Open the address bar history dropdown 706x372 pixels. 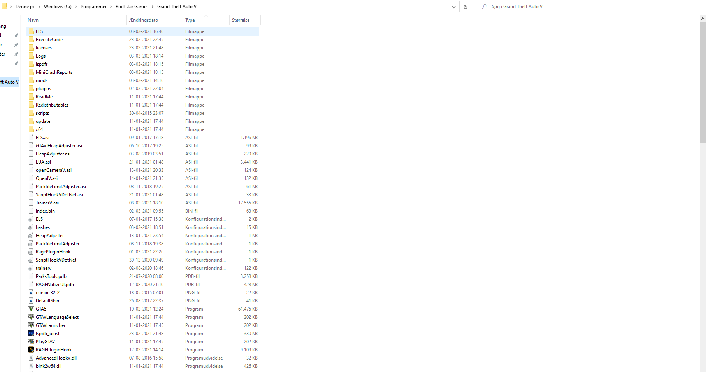click(x=454, y=7)
